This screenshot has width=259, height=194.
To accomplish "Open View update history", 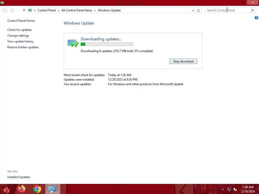I will pyautogui.click(x=20, y=41).
